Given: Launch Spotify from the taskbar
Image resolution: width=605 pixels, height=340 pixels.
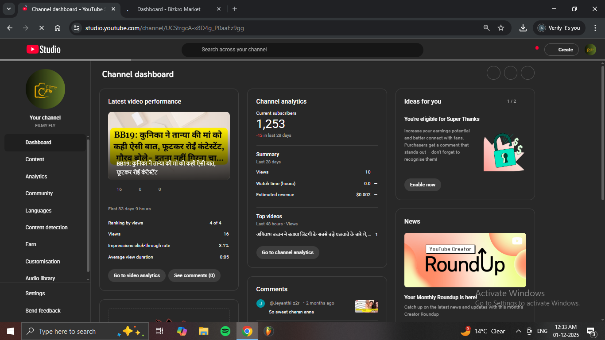Looking at the screenshot, I should pos(225,331).
